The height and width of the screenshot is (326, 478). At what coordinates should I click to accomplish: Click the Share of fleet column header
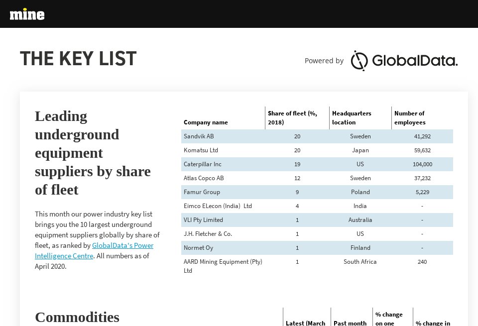292,118
